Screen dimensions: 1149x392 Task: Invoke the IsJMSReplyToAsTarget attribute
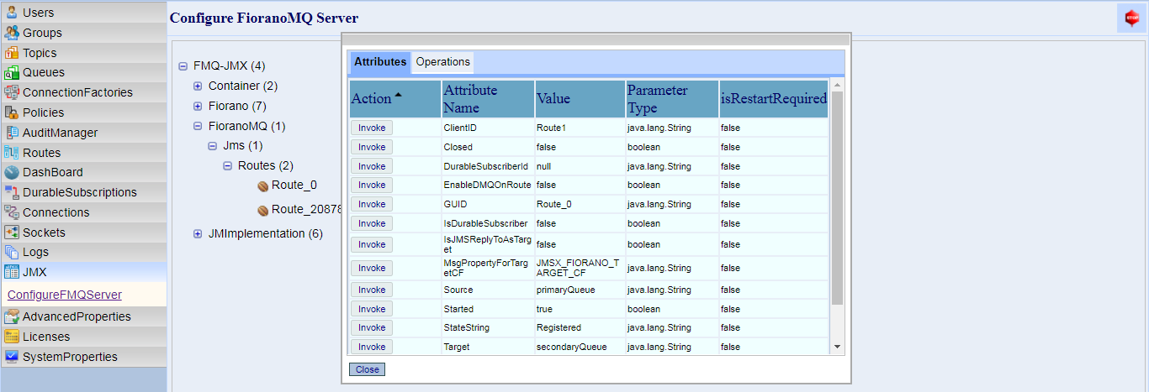pos(372,244)
